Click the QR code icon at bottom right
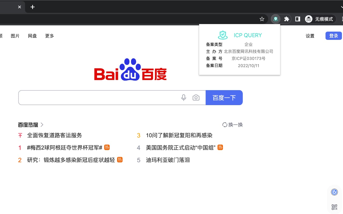The height and width of the screenshot is (214, 343). point(334,207)
